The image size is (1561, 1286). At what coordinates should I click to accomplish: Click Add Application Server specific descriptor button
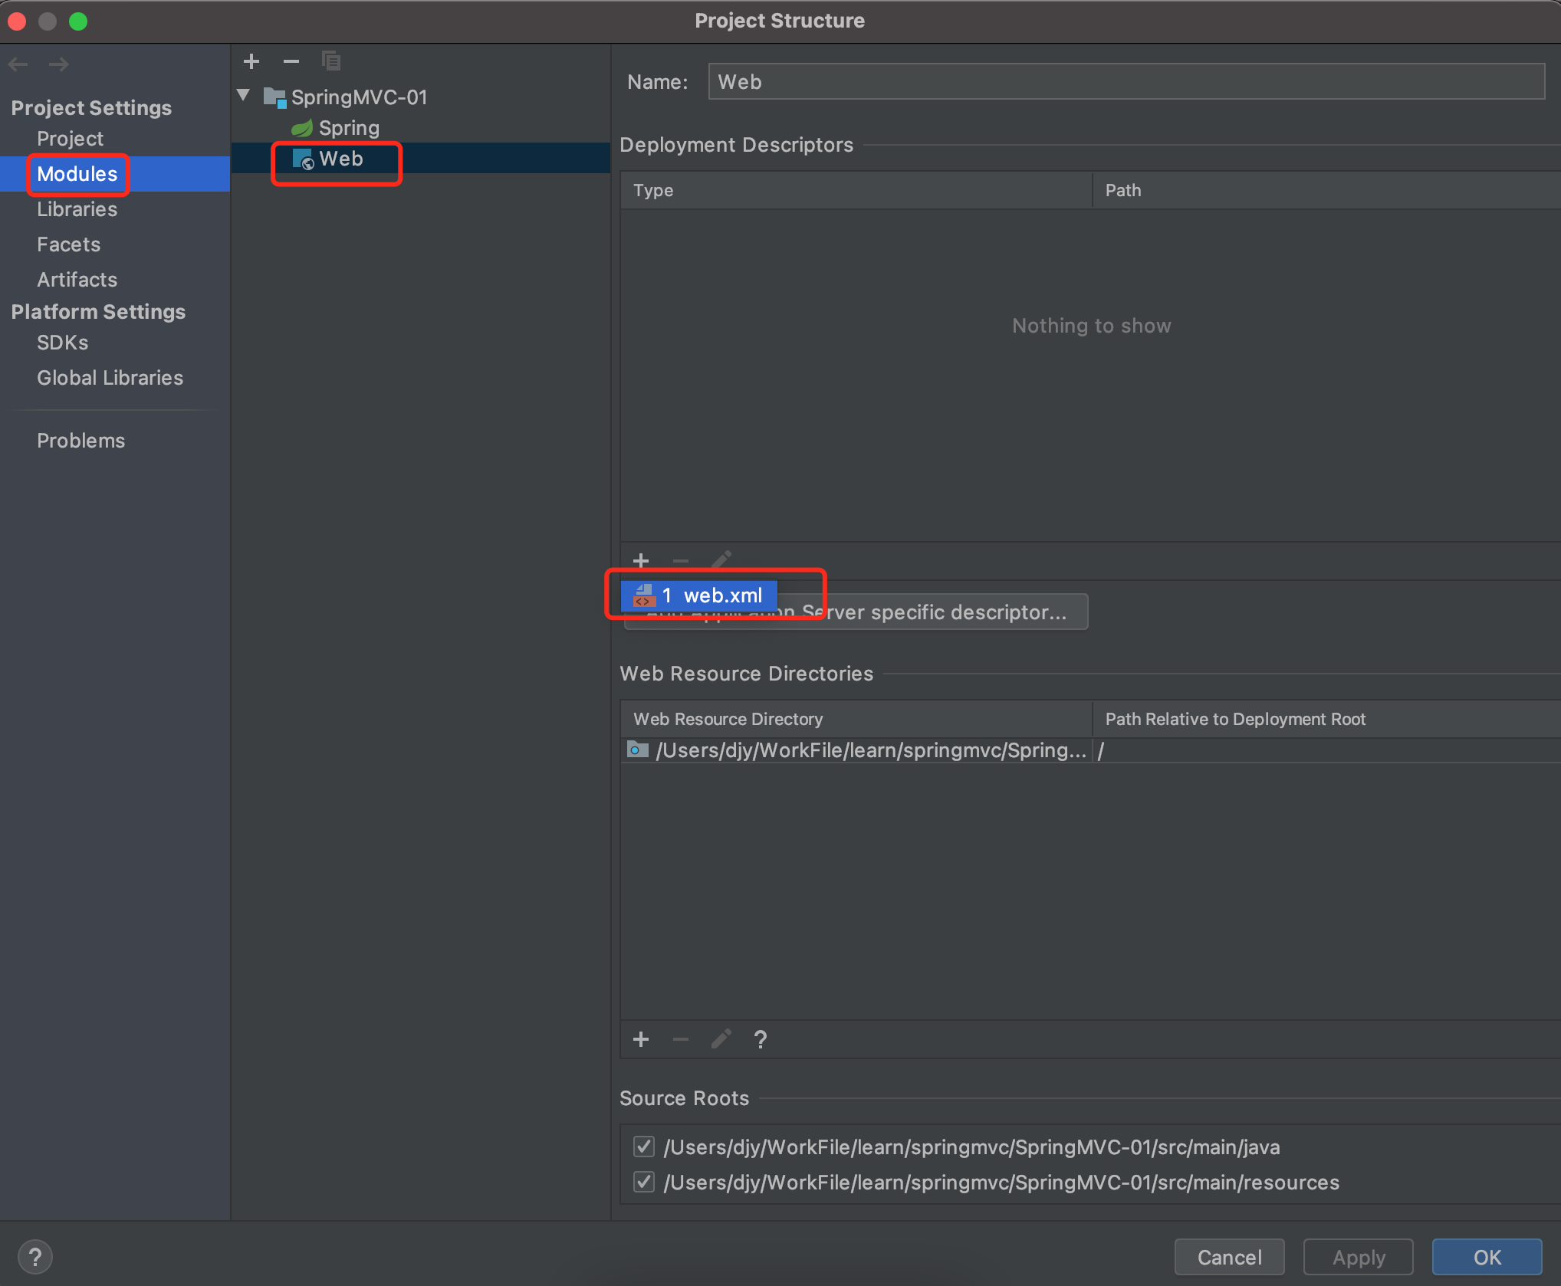point(856,612)
